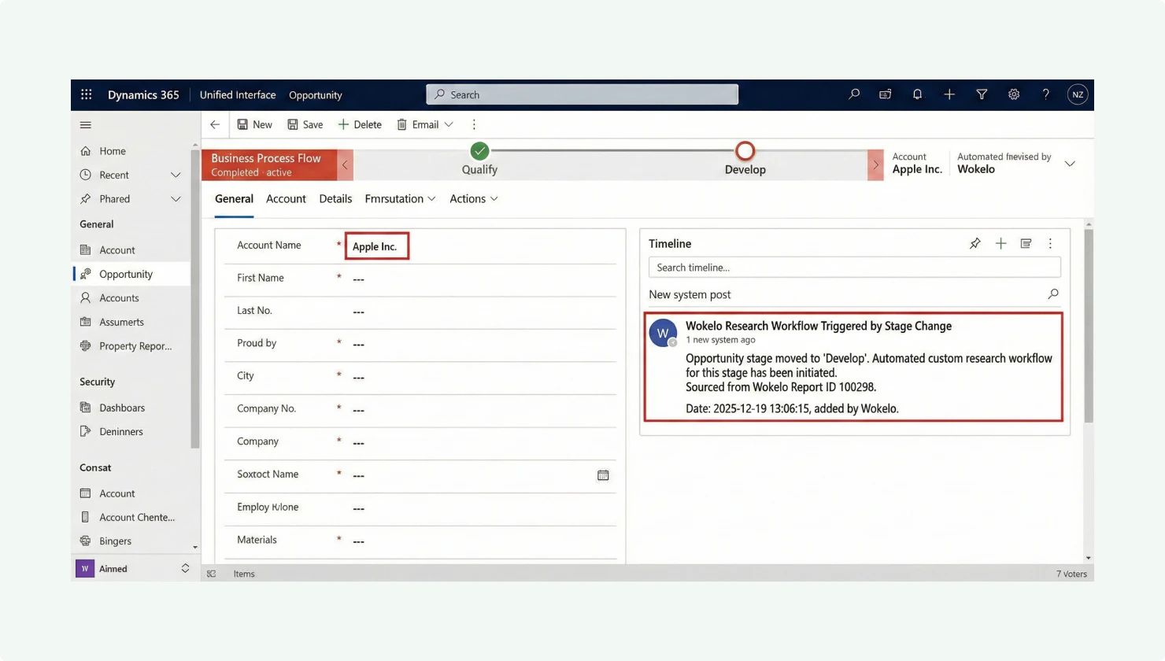Click the Business Process Flow label

[x=266, y=158]
